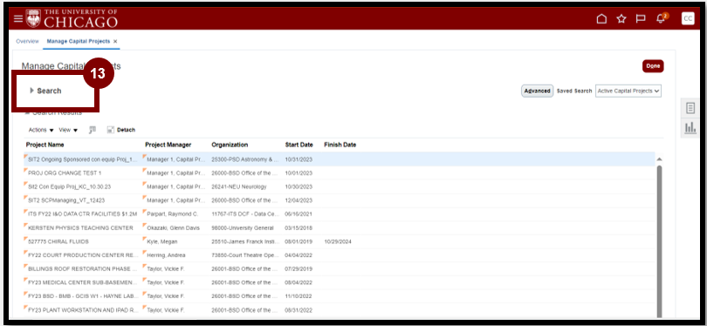Viewport: 707px width, 326px height.
Task: Select FY22 COURT PRODUCTION CENTER project
Action: [83, 255]
